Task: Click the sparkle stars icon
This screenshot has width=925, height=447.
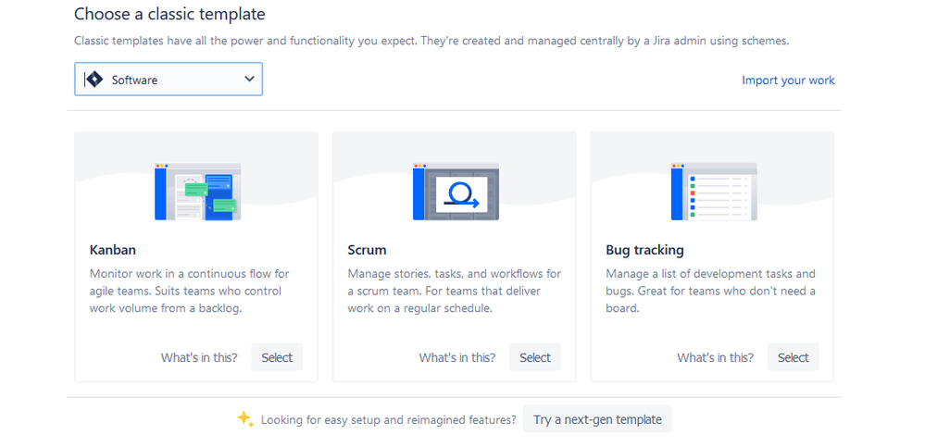Action: 245,419
